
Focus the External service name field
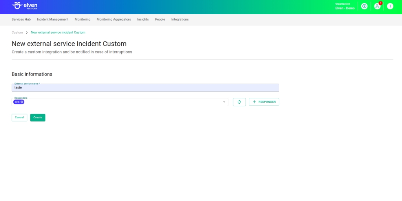click(145, 88)
